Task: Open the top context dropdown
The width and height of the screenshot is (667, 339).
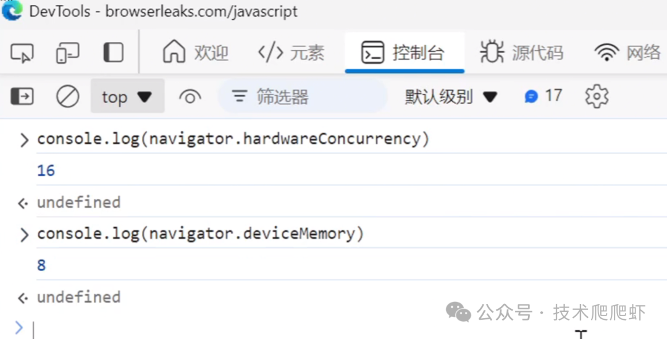Action: 127,97
